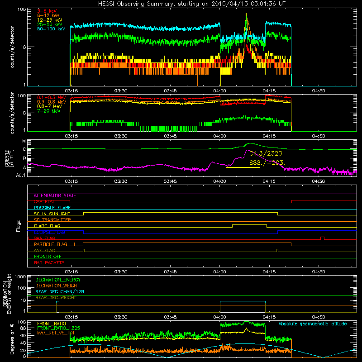Click the C4.3/2320 flare annotation
The width and height of the screenshot is (362, 362).
click(x=266, y=153)
